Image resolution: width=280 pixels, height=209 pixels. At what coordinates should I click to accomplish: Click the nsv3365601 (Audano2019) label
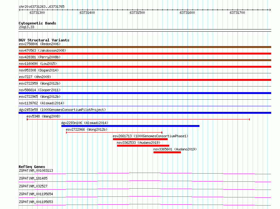[175, 149]
